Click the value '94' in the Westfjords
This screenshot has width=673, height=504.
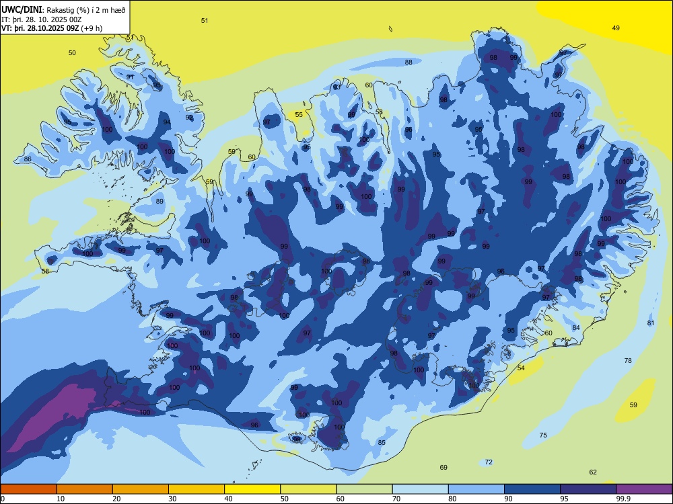pos(167,122)
